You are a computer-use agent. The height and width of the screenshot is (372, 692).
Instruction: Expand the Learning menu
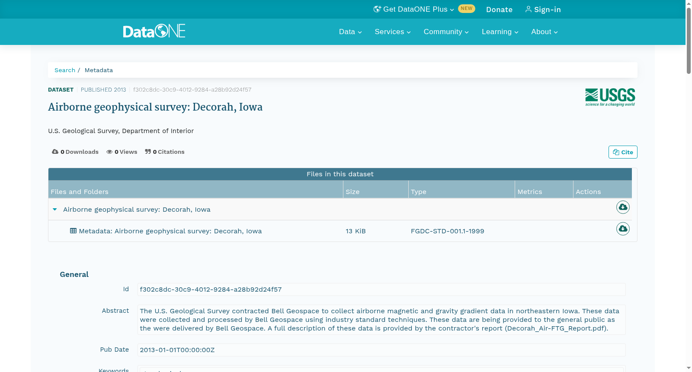click(x=500, y=32)
